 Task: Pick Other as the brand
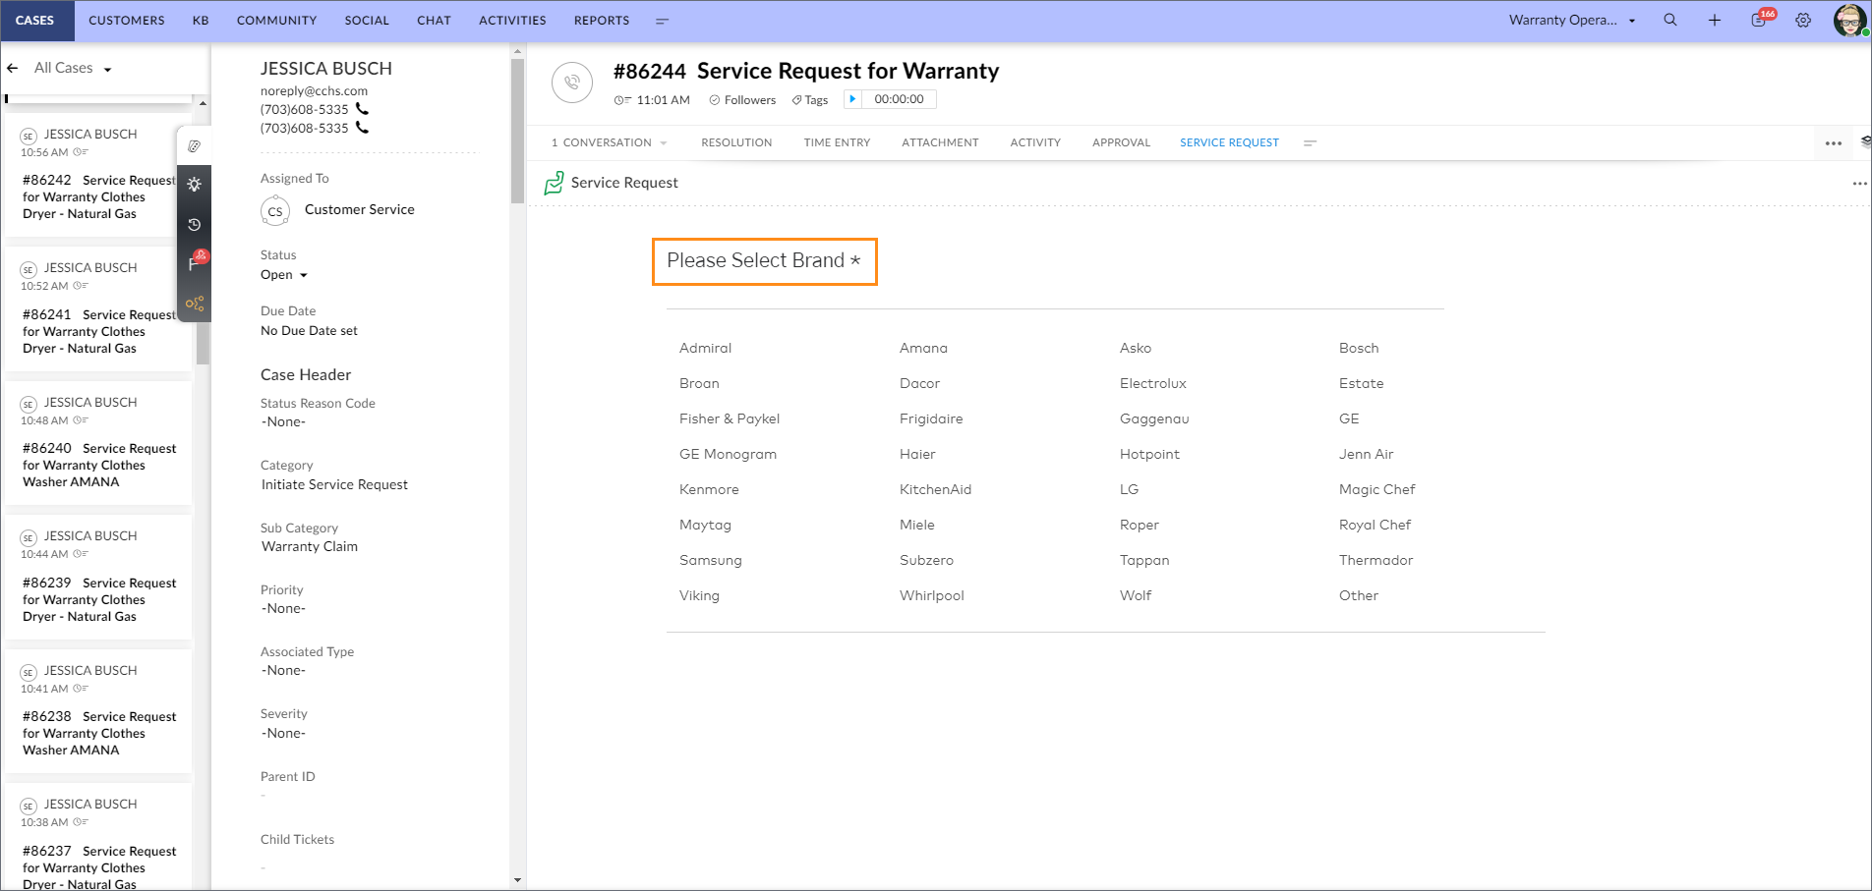click(1358, 595)
